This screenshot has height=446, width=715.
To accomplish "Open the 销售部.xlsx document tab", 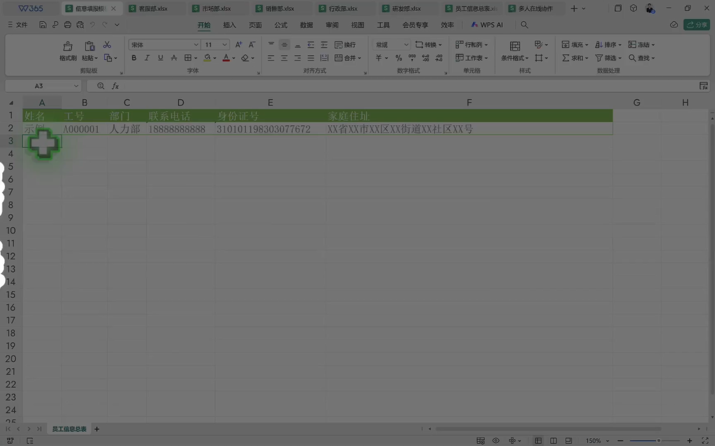I will point(280,9).
